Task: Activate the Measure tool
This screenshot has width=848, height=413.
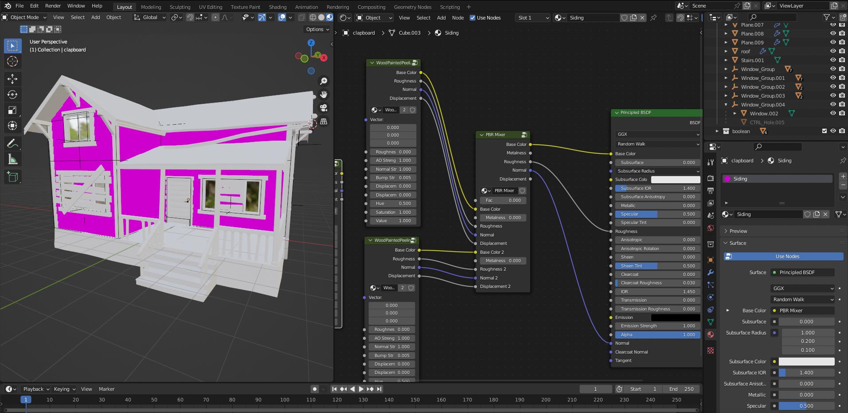Action: (x=12, y=159)
